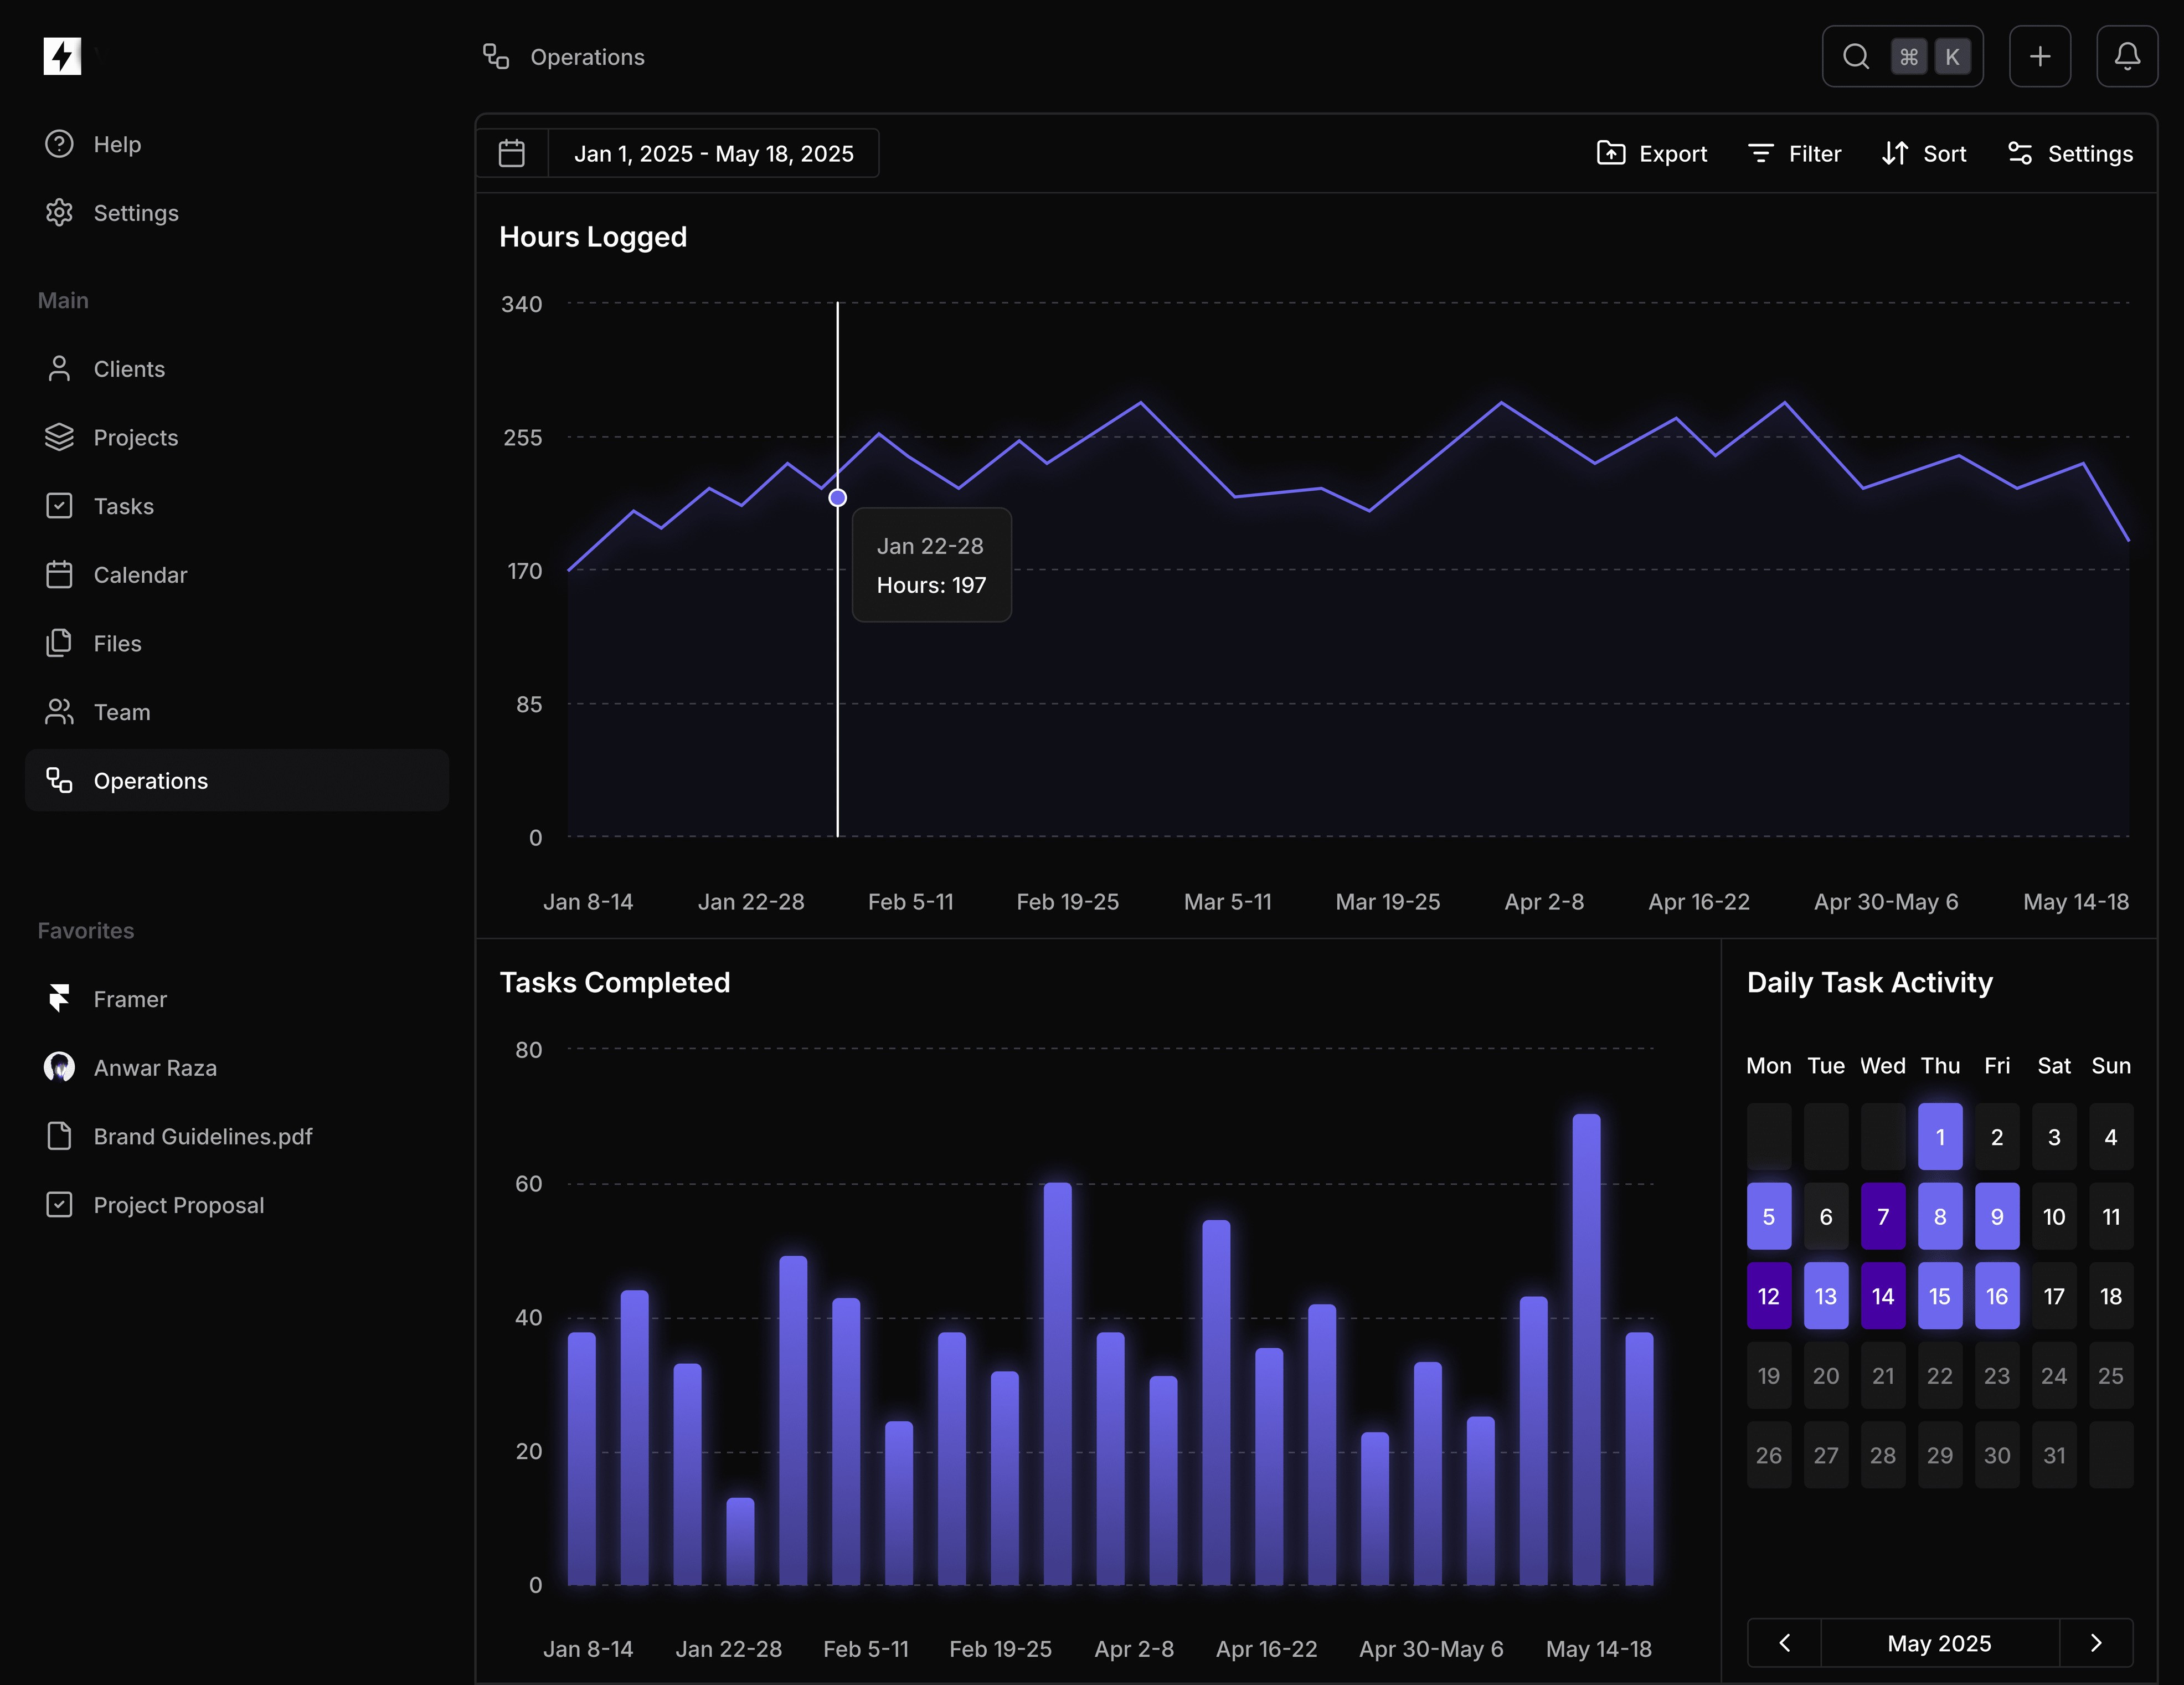The width and height of the screenshot is (2184, 1685).
Task: Open chart Settings sliders icon
Action: click(2020, 153)
